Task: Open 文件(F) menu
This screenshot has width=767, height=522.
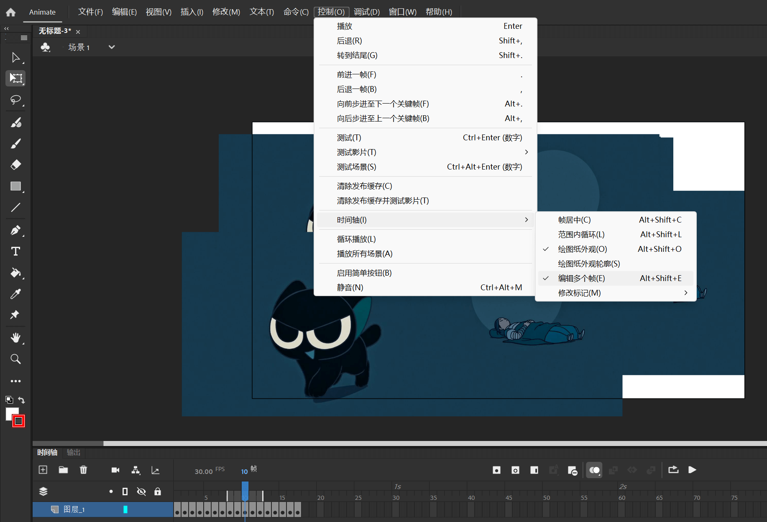Action: 90,12
